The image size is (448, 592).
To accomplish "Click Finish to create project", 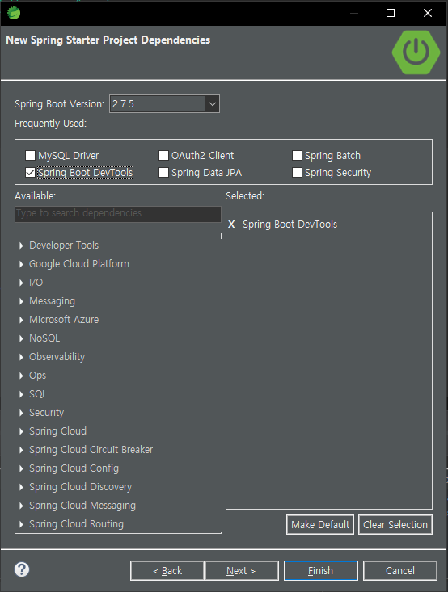I will (x=320, y=570).
